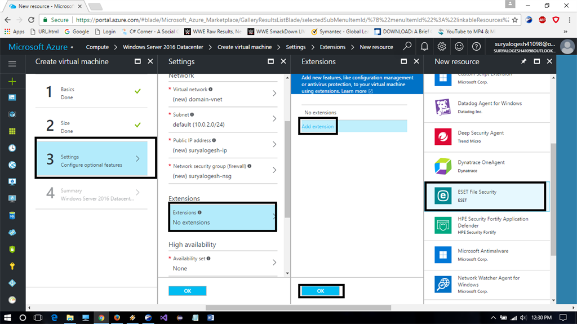This screenshot has height=324, width=577.
Task: Open the green shield Security icon in sidebar
Action: (12, 249)
